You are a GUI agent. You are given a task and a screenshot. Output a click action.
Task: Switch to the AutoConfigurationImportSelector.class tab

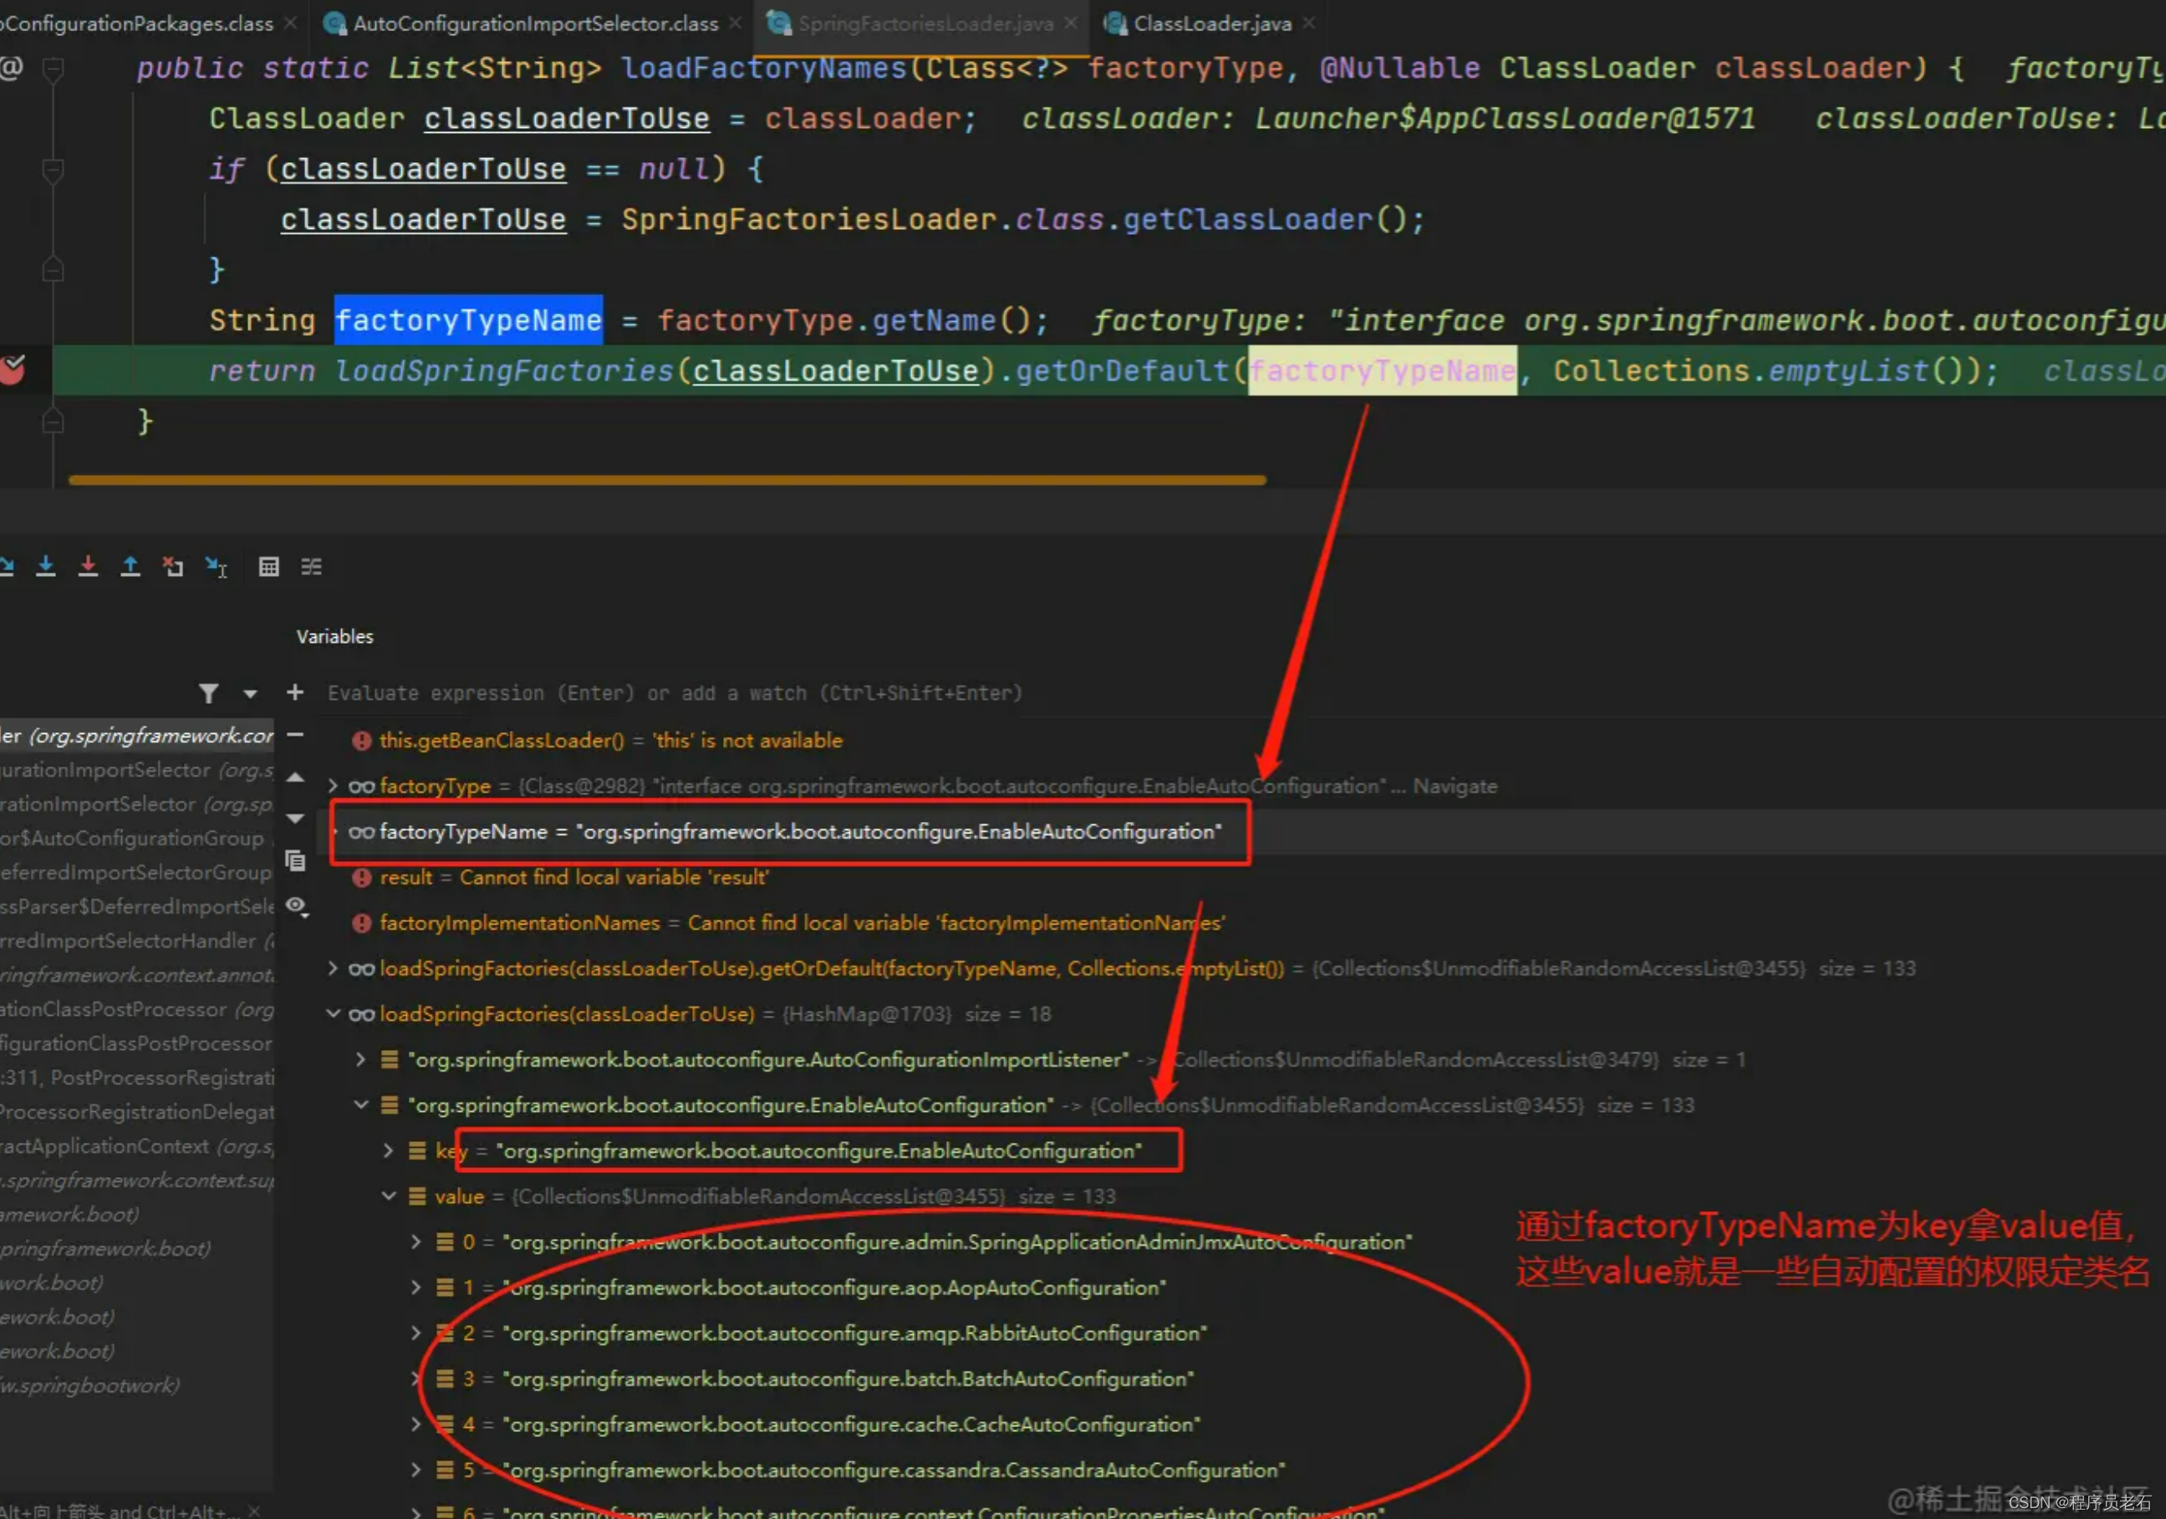pyautogui.click(x=535, y=23)
